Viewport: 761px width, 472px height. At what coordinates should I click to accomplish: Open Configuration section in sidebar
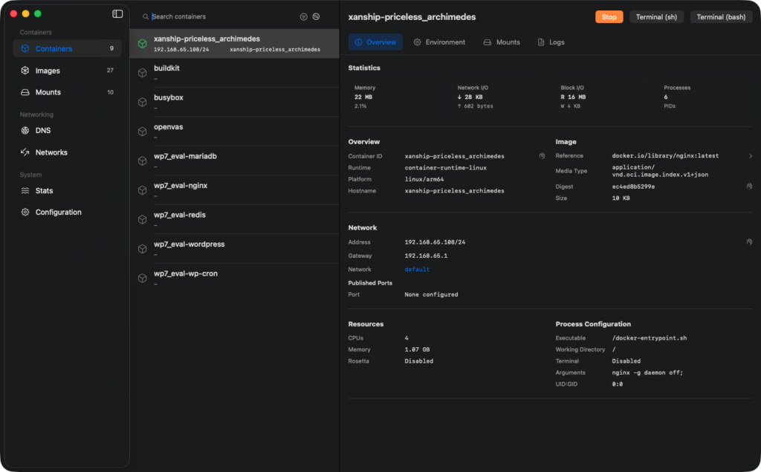pos(67,212)
